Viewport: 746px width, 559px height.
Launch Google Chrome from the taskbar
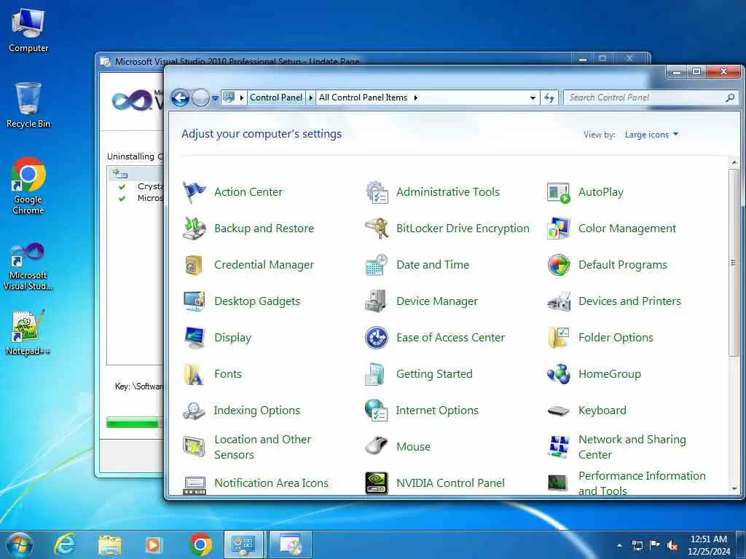tap(200, 544)
